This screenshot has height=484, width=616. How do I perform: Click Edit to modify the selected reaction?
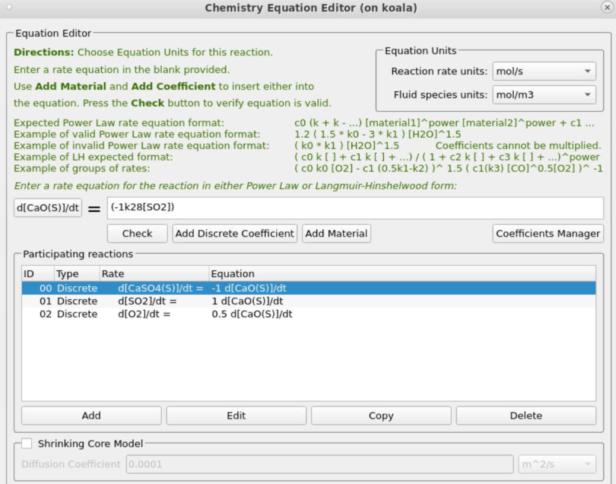pyautogui.click(x=236, y=415)
